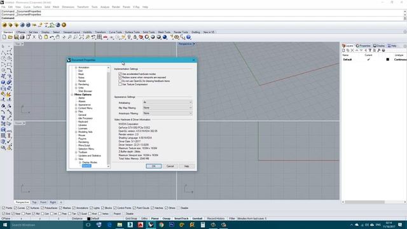The width and height of the screenshot is (407, 229).
Task: Click the Windows search box
Action: pyautogui.click(x=46, y=225)
